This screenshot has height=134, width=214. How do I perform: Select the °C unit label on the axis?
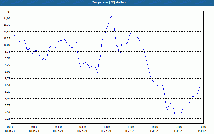pos(9,12)
